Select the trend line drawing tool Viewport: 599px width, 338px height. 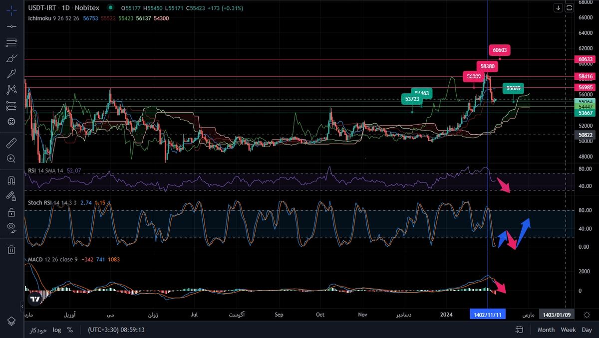[x=11, y=26]
